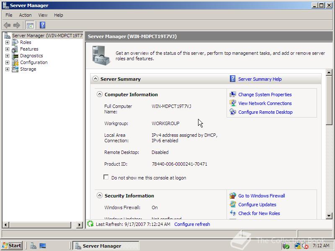The image size is (335, 251).
Task: Open the File menu
Action: point(9,15)
